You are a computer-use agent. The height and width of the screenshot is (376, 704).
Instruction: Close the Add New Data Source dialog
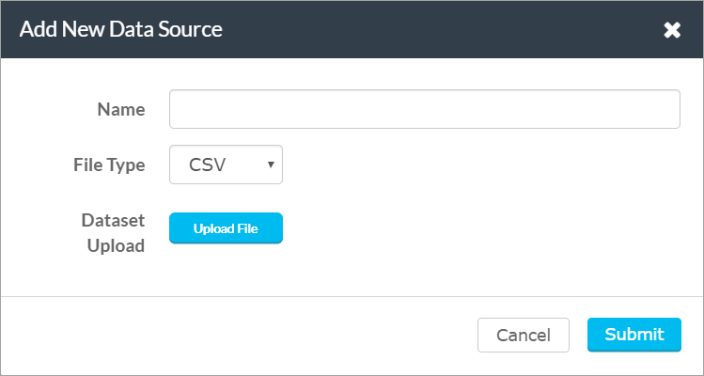click(672, 30)
